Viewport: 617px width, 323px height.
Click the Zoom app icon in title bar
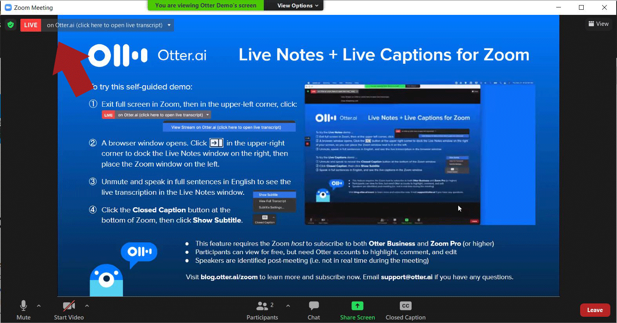(x=8, y=7)
